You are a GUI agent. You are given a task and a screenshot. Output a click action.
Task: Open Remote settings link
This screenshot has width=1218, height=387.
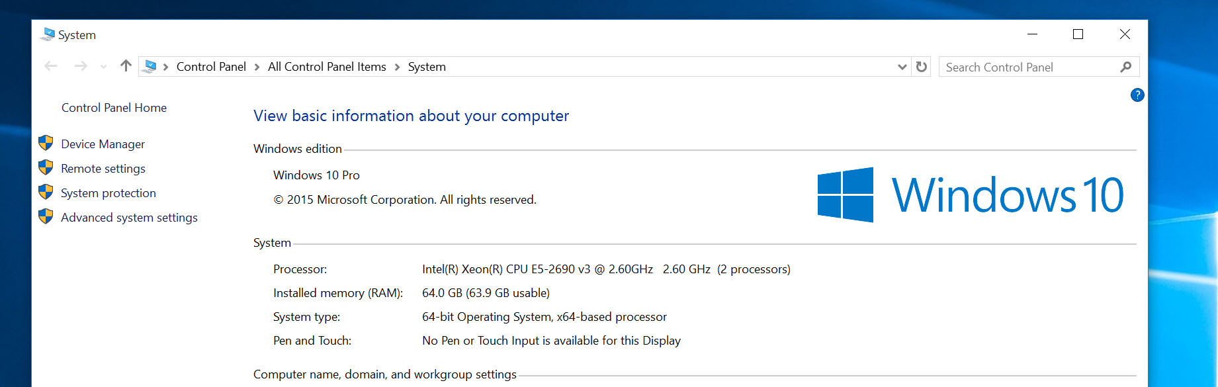coord(103,169)
